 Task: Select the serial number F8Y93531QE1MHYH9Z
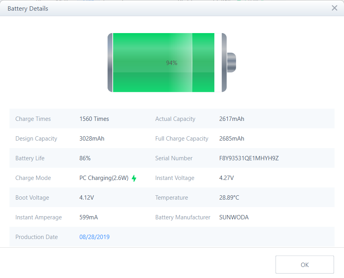coord(249,158)
